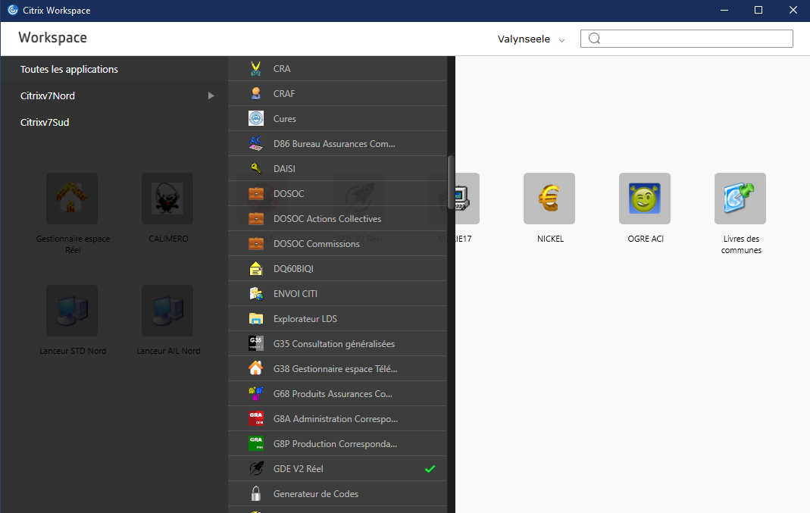Click the ENVOI CITI entry

click(x=296, y=294)
